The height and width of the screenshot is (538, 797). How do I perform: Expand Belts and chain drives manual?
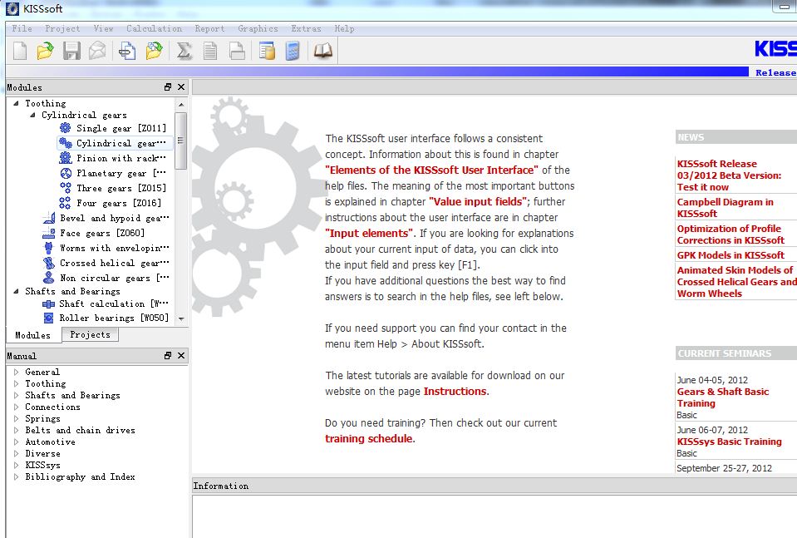point(17,431)
